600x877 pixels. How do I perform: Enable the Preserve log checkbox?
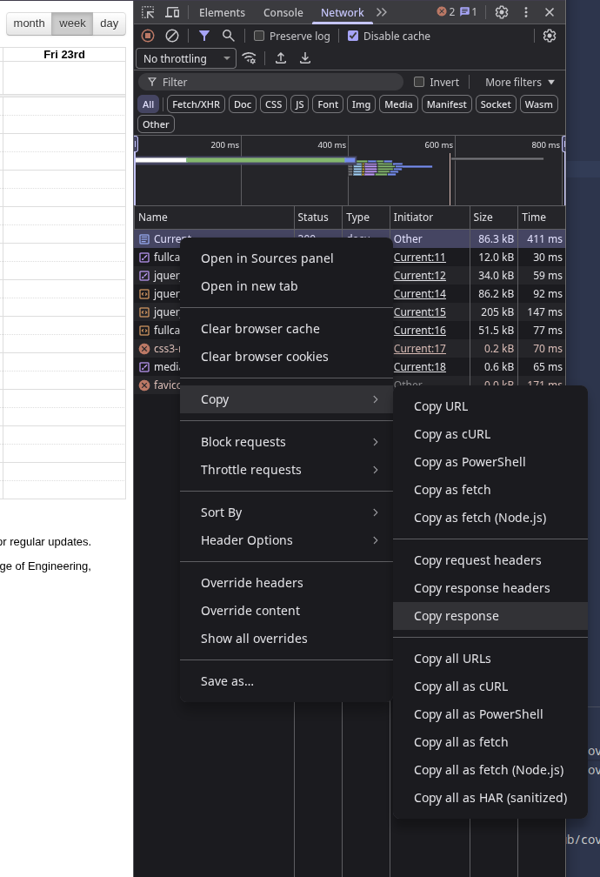pos(259,36)
